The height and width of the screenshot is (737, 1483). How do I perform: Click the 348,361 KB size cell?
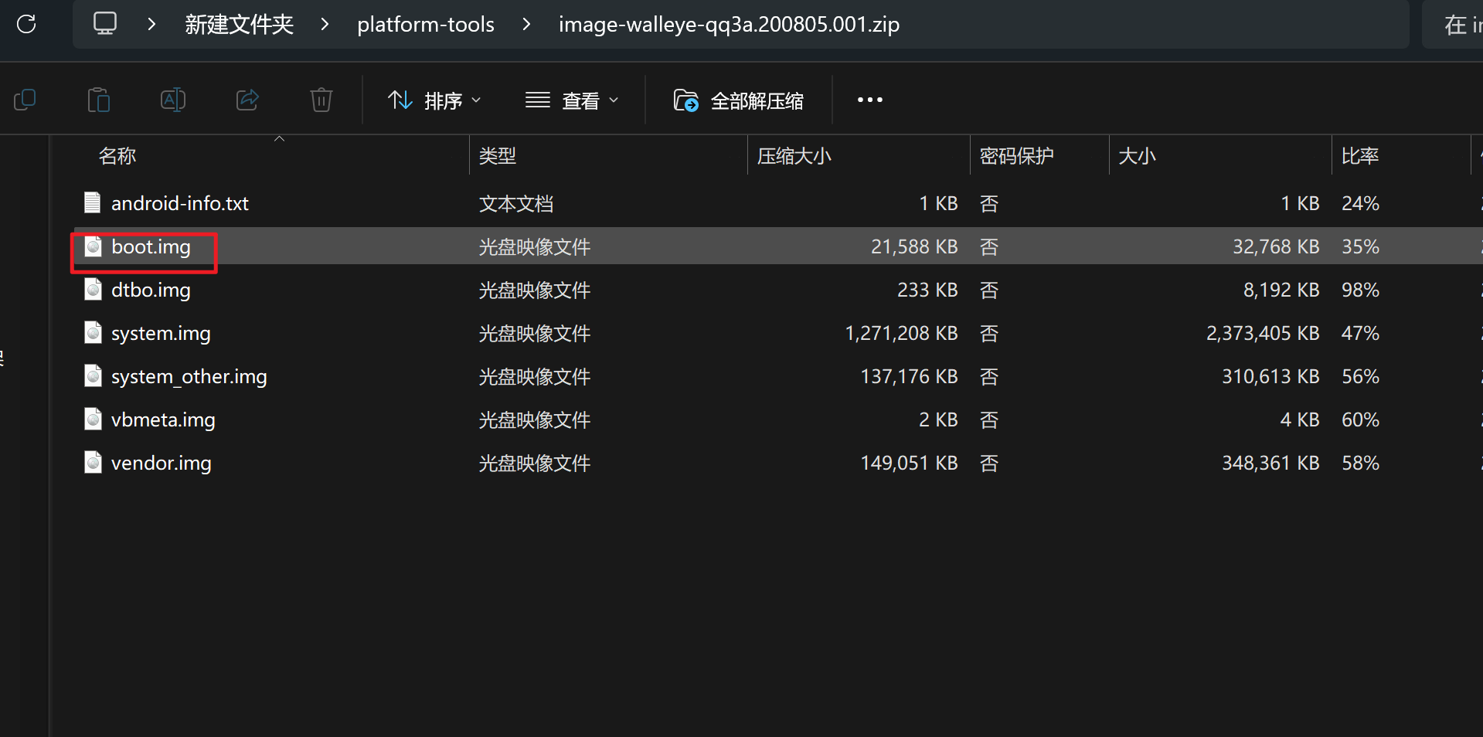[1270, 463]
